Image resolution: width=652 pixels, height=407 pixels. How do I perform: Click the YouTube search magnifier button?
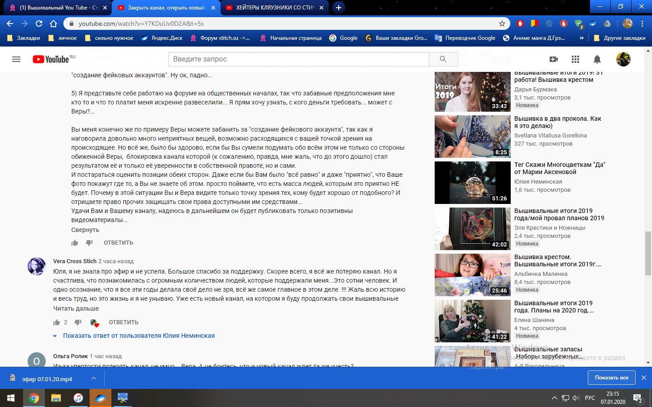point(443,59)
